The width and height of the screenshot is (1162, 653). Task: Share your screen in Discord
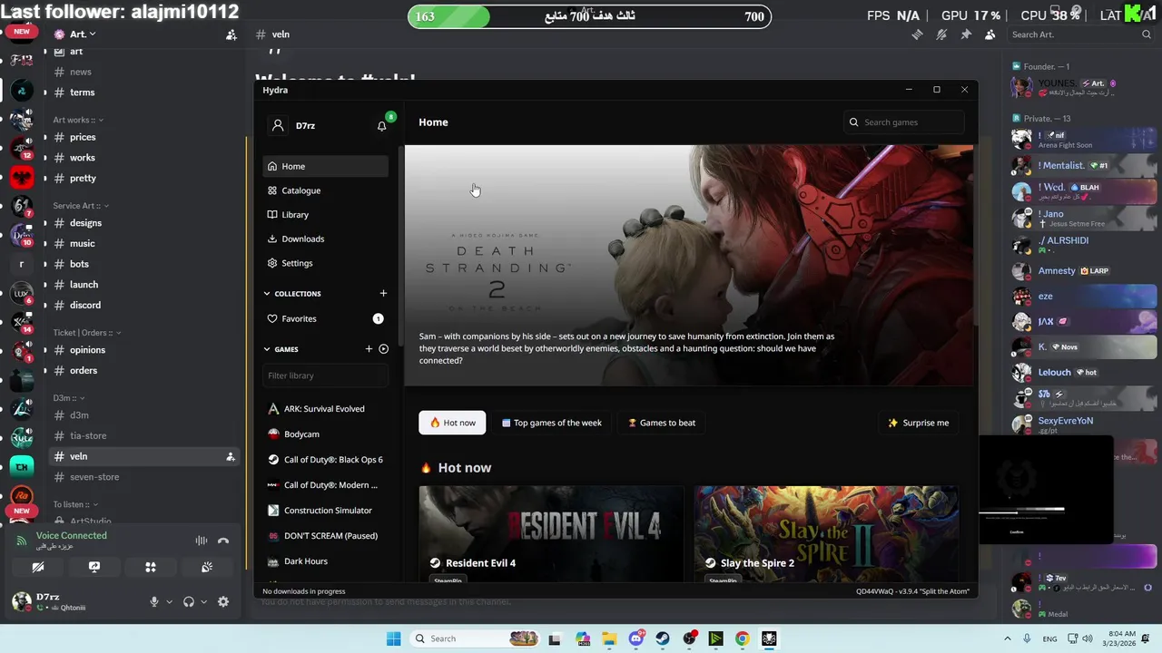click(94, 567)
